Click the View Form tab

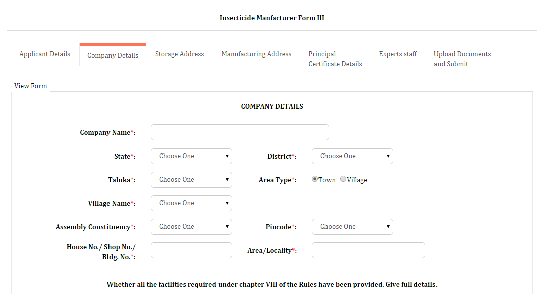30,86
